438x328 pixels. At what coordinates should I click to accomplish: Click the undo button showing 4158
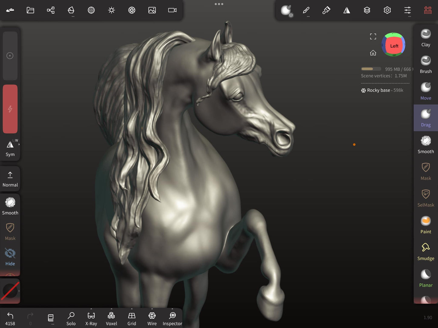coord(10,319)
